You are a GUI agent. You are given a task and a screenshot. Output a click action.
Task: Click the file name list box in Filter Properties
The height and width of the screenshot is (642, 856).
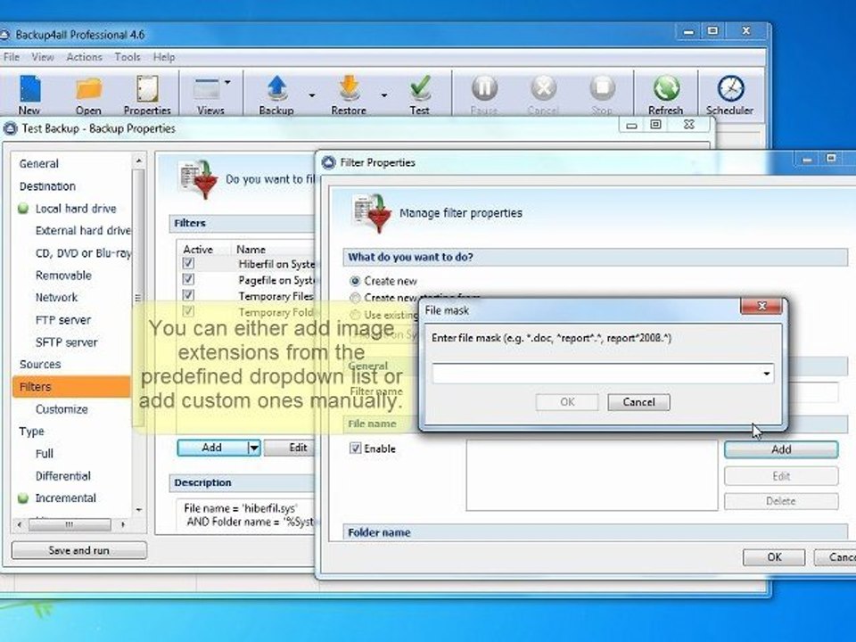[x=592, y=475]
